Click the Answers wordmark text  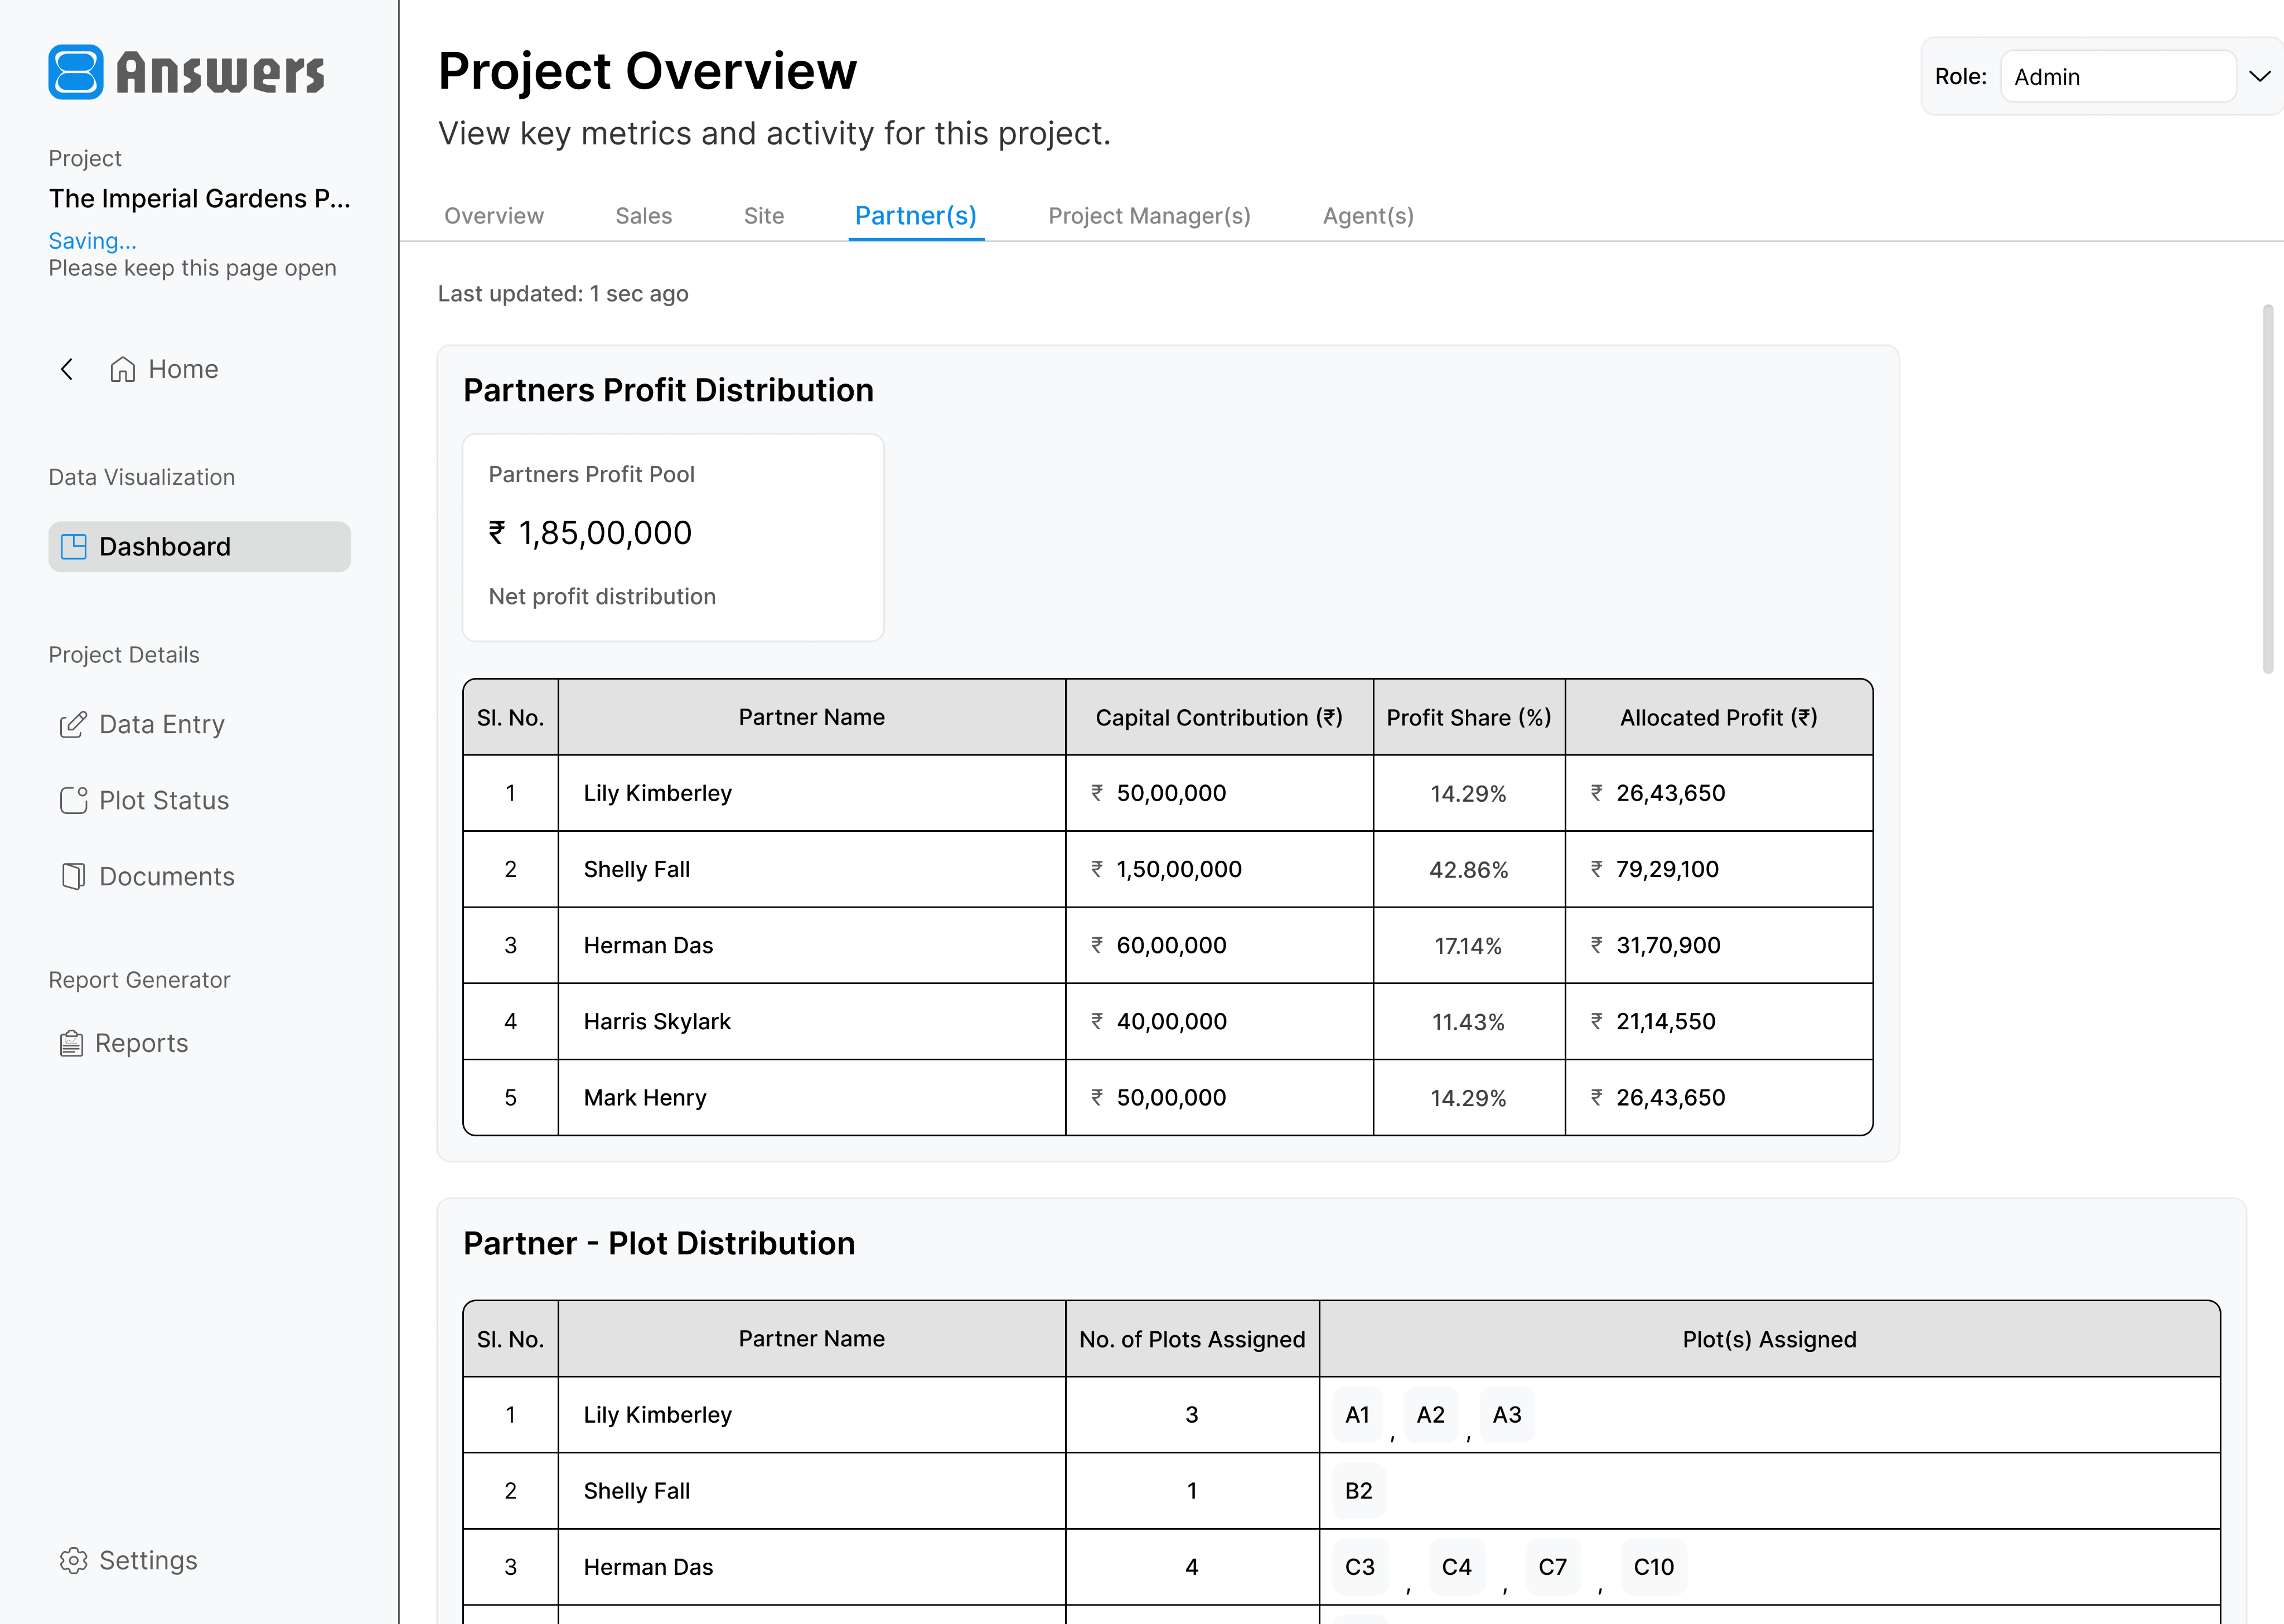(220, 73)
